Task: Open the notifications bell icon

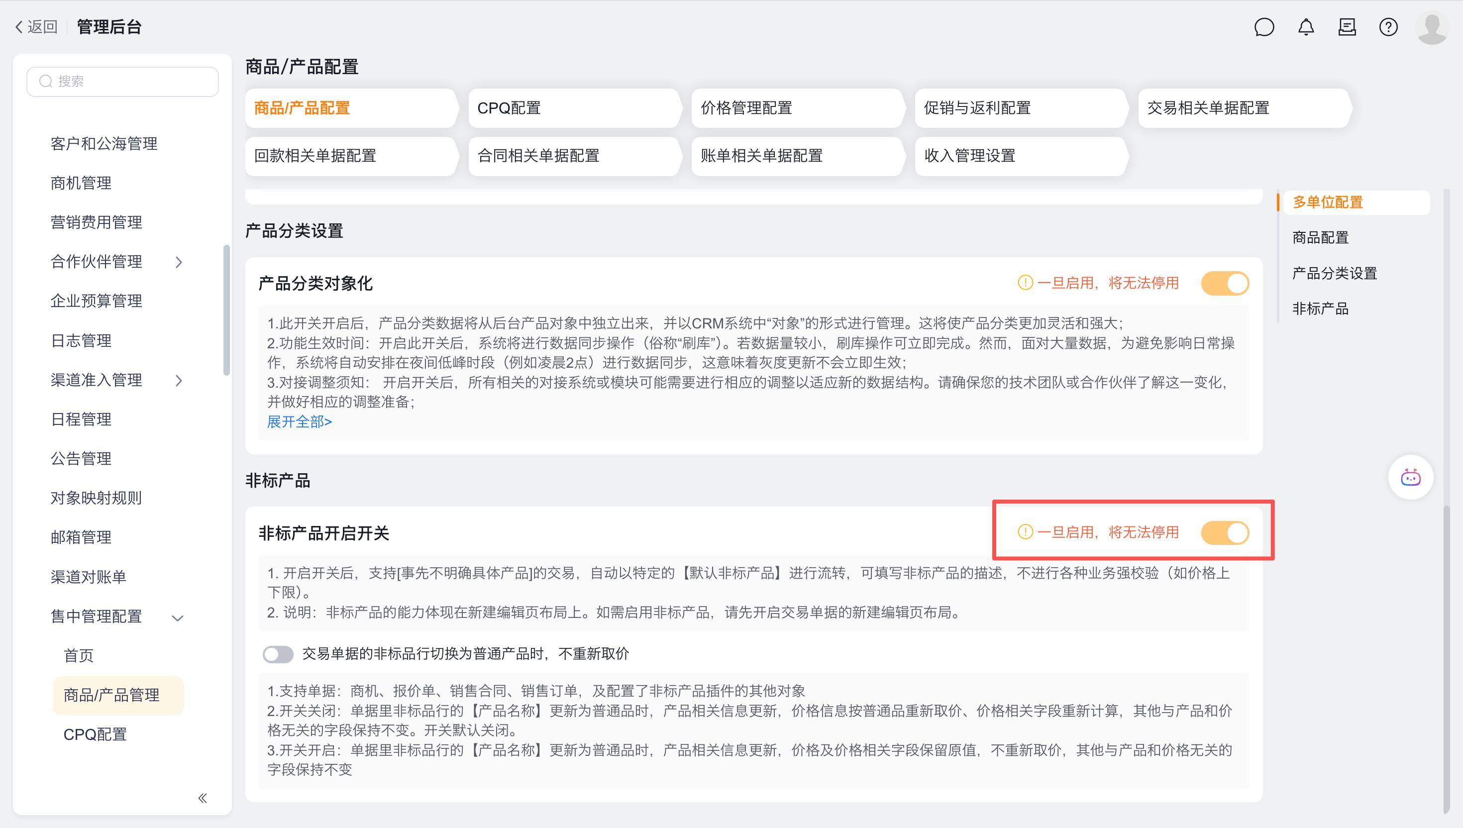Action: [x=1305, y=27]
